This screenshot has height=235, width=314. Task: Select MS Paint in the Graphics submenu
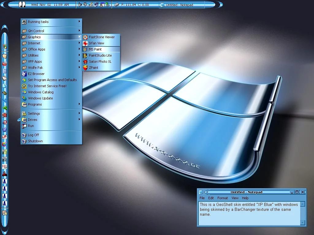coord(95,49)
